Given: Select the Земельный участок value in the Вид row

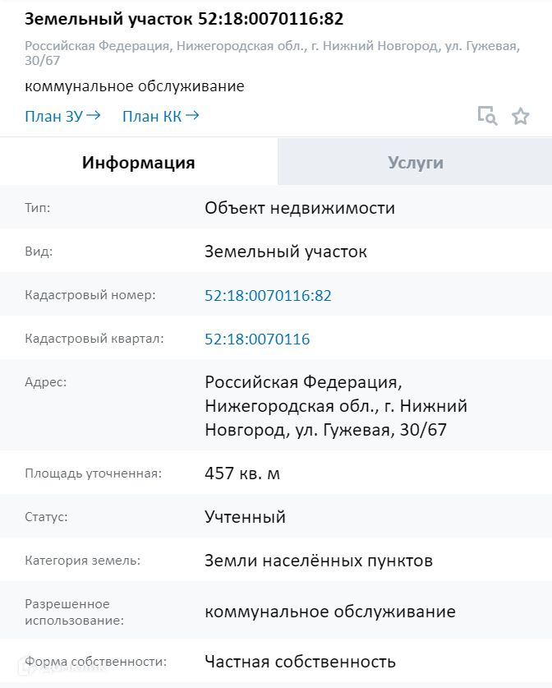Looking at the screenshot, I should point(286,252).
